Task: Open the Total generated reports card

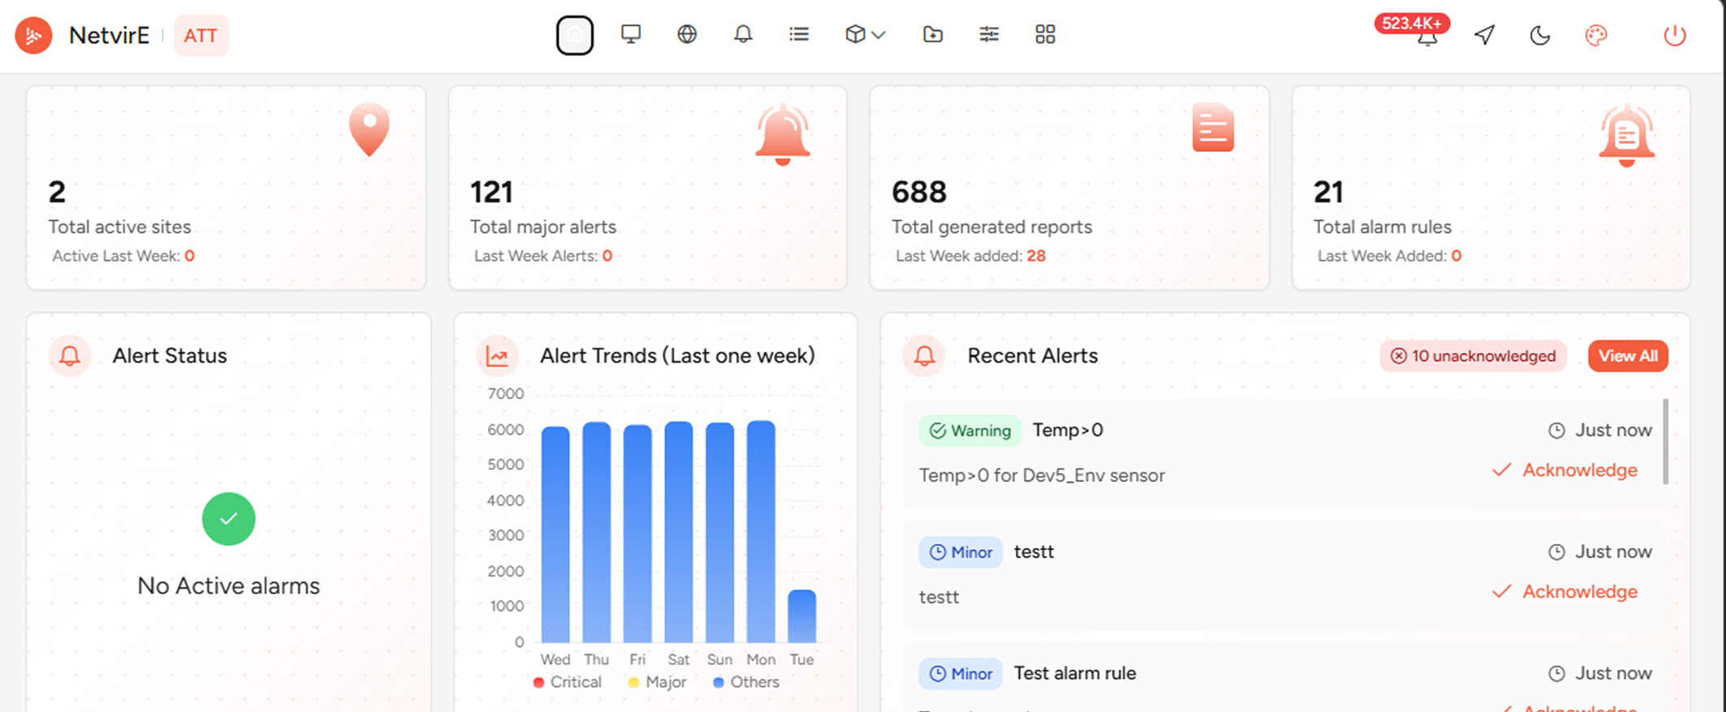Action: [x=1070, y=188]
